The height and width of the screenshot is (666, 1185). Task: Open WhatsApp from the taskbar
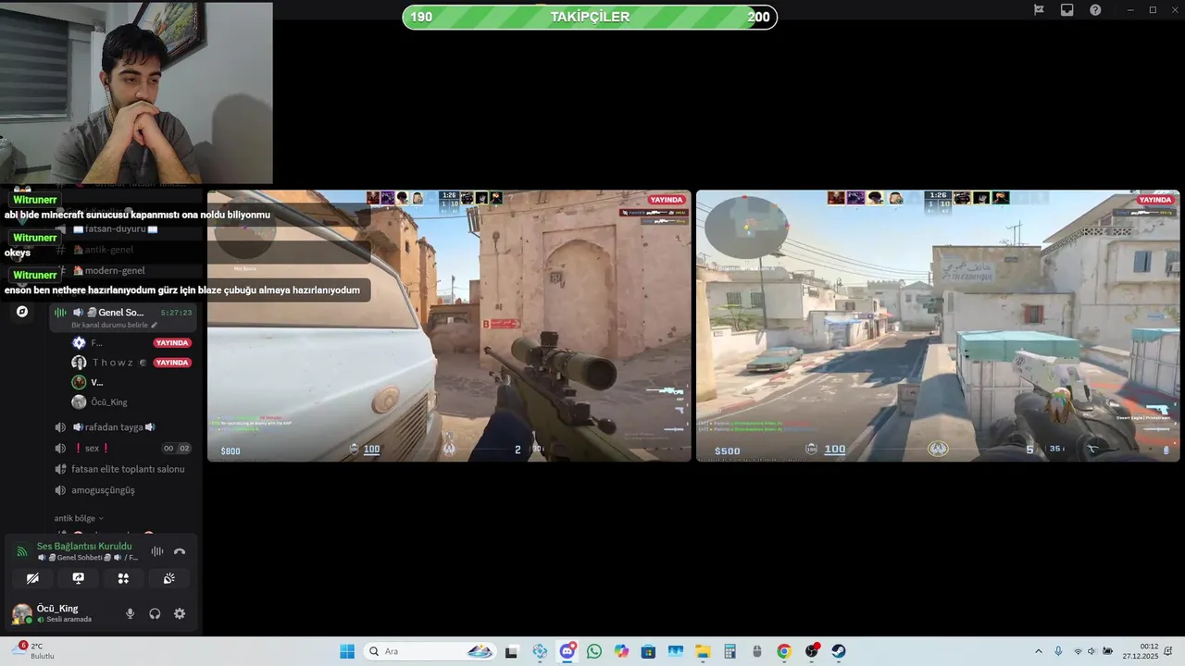click(x=594, y=651)
